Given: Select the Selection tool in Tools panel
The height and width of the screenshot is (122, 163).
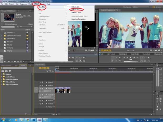Looking at the screenshot, I should pyautogui.click(x=157, y=96).
